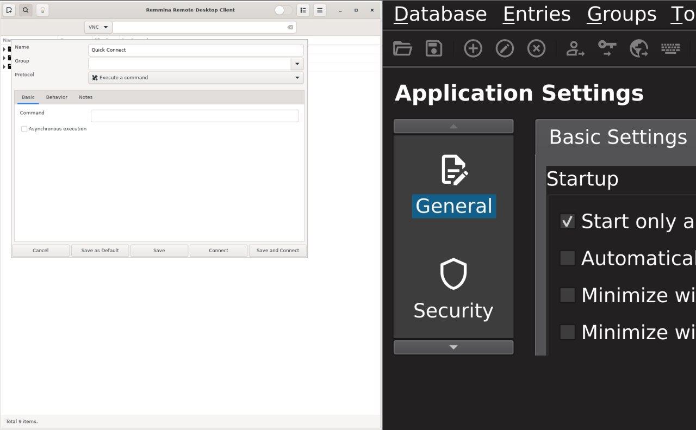Uncheck the Start only a checkbox
Image resolution: width=696 pixels, height=430 pixels.
[x=567, y=221]
